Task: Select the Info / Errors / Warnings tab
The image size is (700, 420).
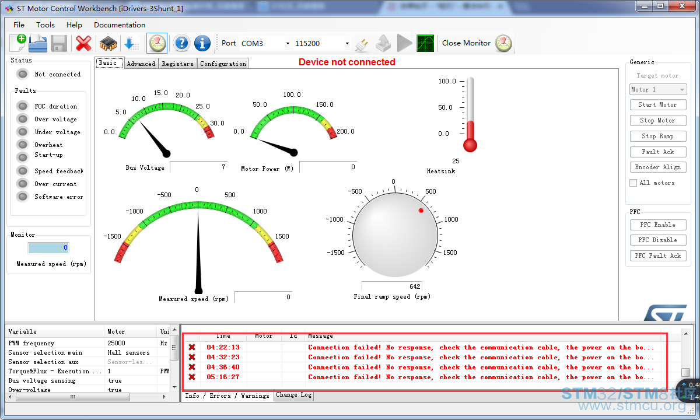Action: click(x=227, y=395)
